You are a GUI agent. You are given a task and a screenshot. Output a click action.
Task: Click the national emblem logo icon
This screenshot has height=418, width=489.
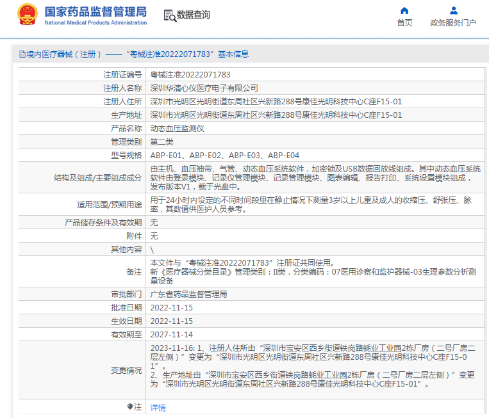point(28,15)
